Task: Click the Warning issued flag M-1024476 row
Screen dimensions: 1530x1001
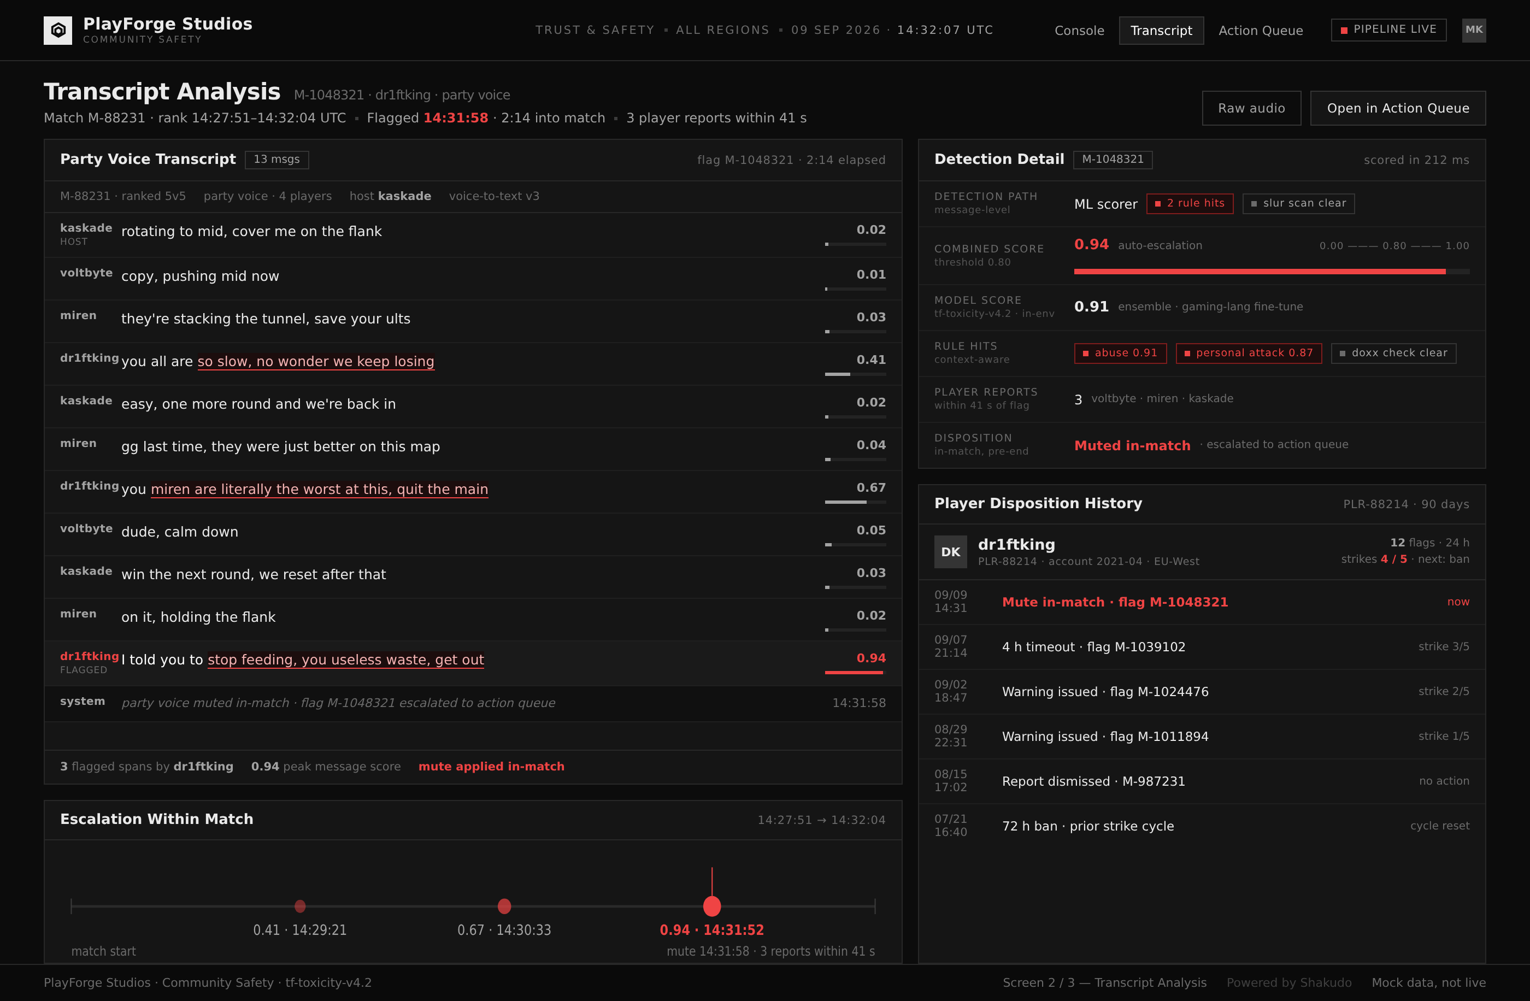Action: click(1202, 692)
